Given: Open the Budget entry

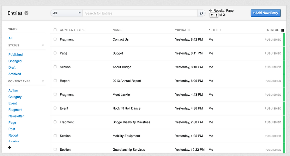Looking at the screenshot, I should tap(118, 53).
